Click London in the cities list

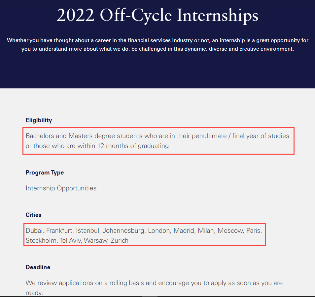pos(159,230)
